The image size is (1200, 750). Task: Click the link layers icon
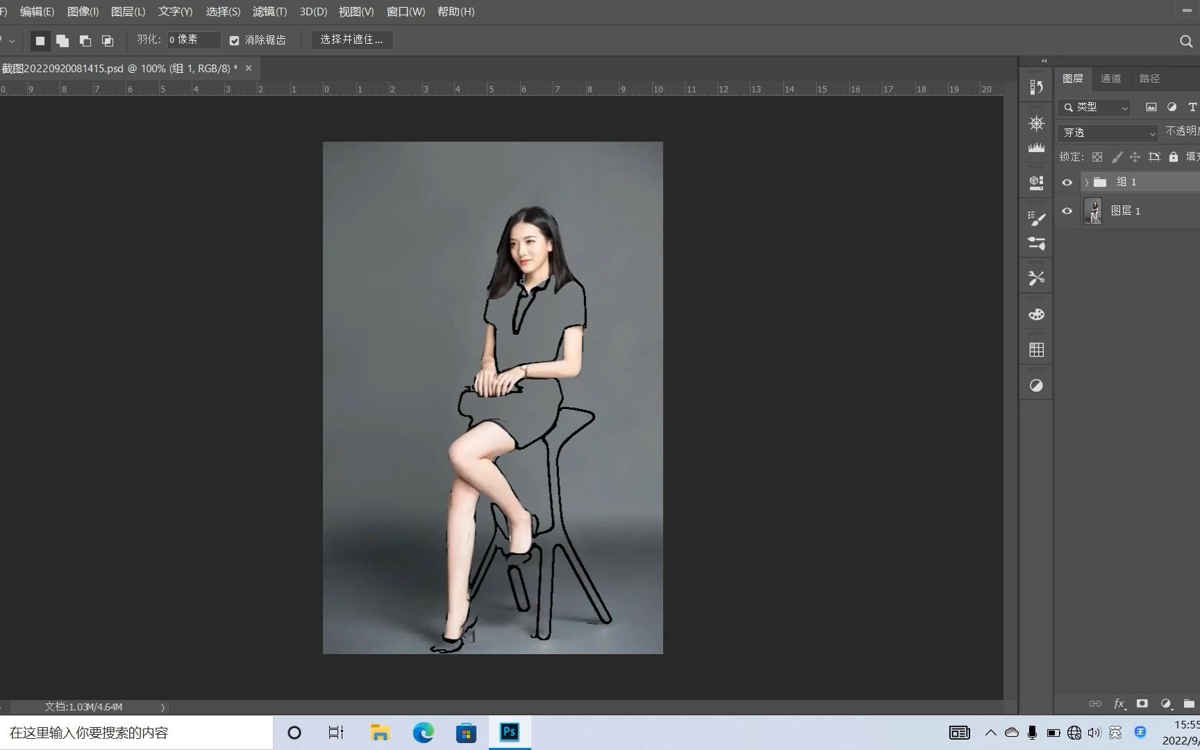pyautogui.click(x=1096, y=703)
